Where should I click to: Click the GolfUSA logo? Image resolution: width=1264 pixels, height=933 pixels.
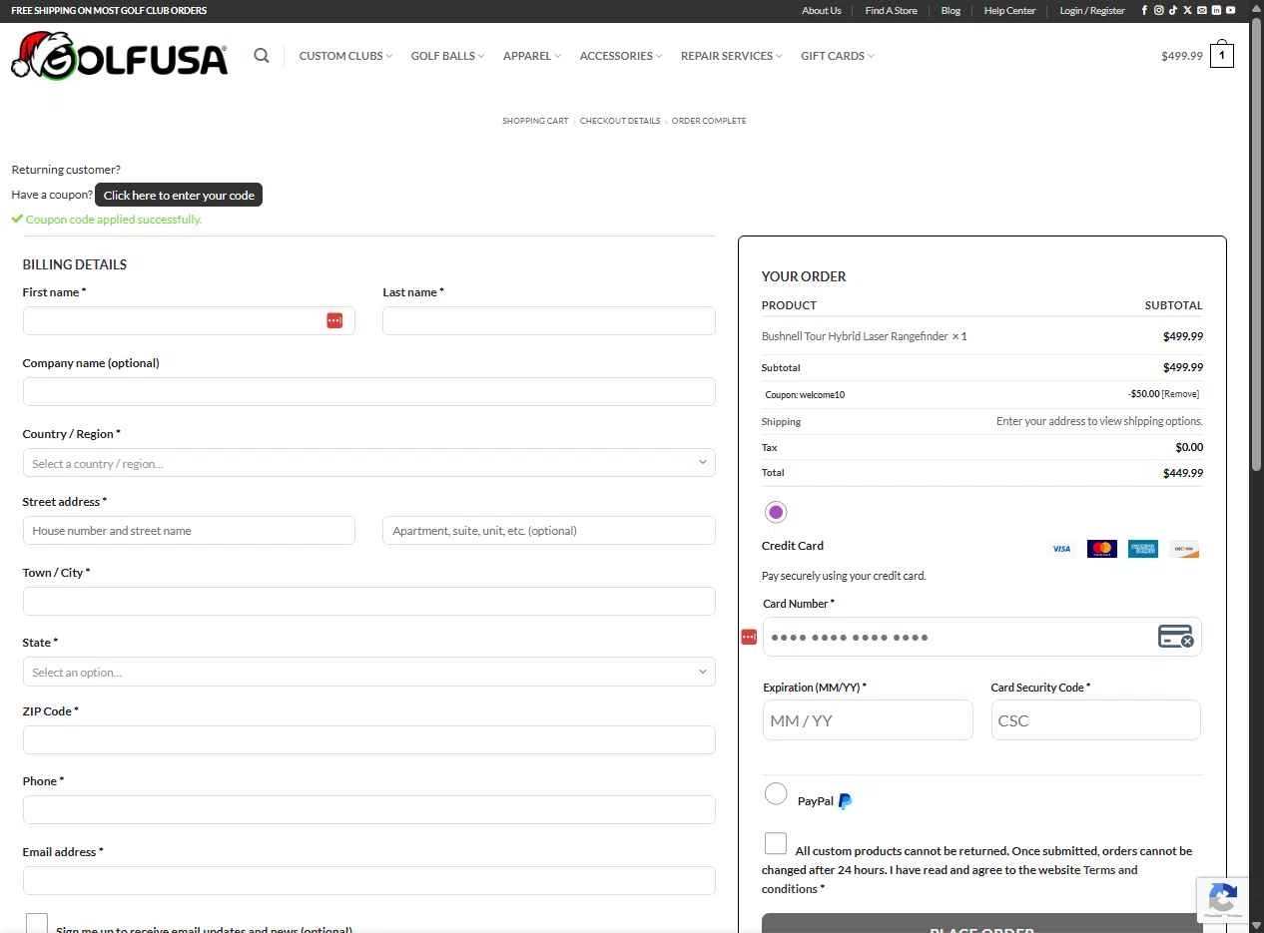point(120,56)
